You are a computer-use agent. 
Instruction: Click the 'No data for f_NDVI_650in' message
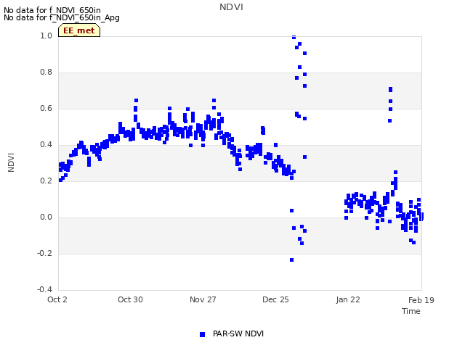tap(52, 10)
